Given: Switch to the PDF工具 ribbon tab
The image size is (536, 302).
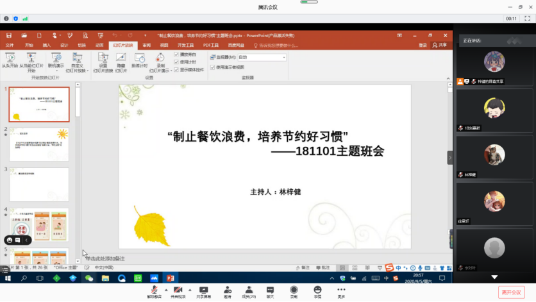Looking at the screenshot, I should pos(210,45).
